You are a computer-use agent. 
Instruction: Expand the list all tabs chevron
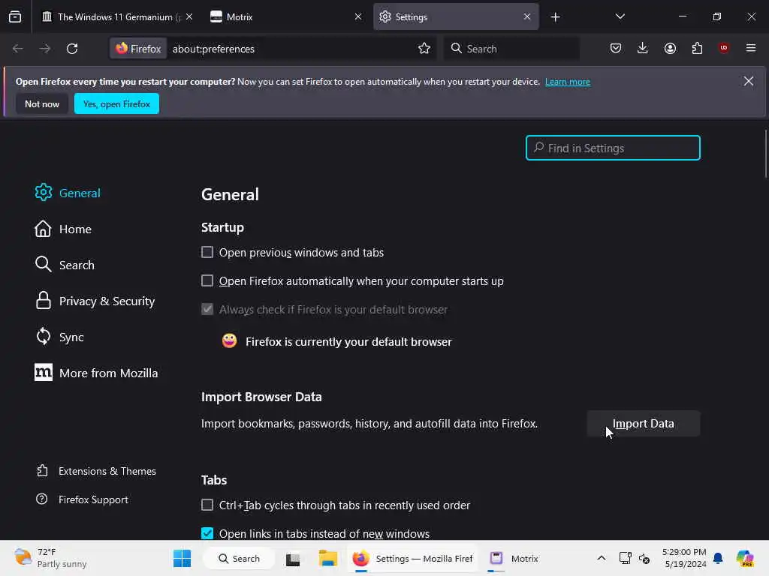[x=620, y=16]
